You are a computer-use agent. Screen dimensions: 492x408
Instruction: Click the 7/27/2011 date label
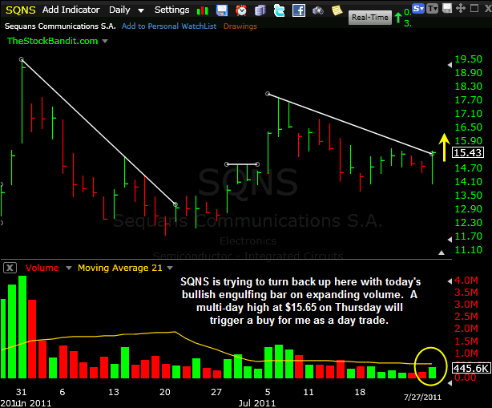[x=422, y=398]
